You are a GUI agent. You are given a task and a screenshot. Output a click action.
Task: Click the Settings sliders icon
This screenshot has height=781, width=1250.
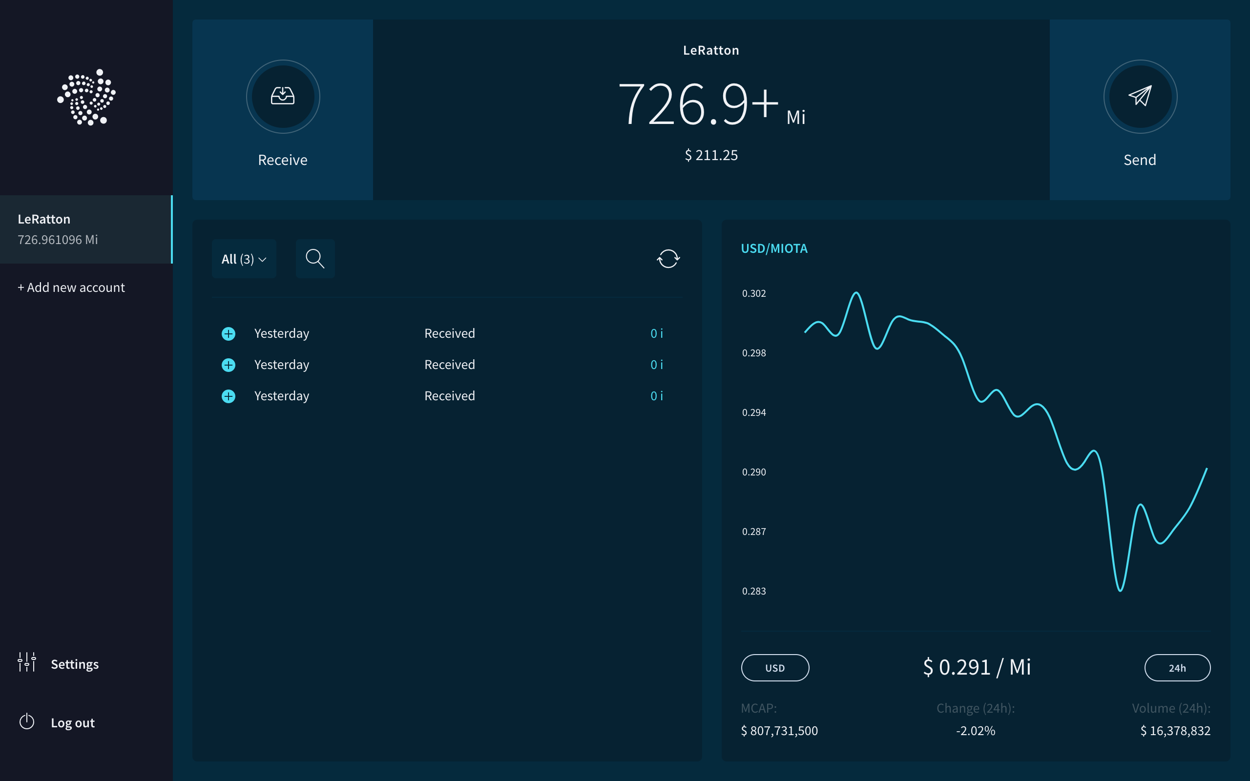[x=27, y=662]
